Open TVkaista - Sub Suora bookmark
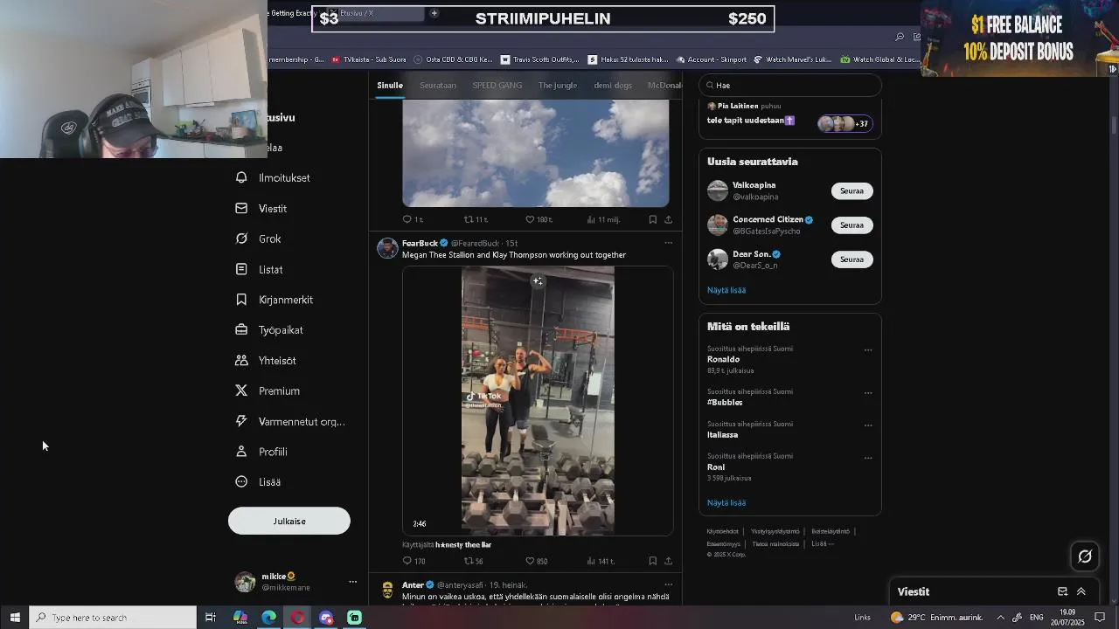 (x=368, y=59)
